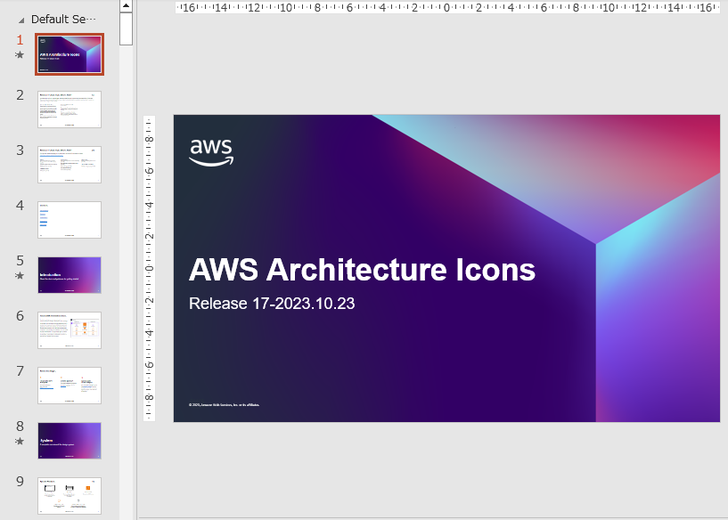Open slide 2 thumbnail
The width and height of the screenshot is (728, 520).
point(70,110)
